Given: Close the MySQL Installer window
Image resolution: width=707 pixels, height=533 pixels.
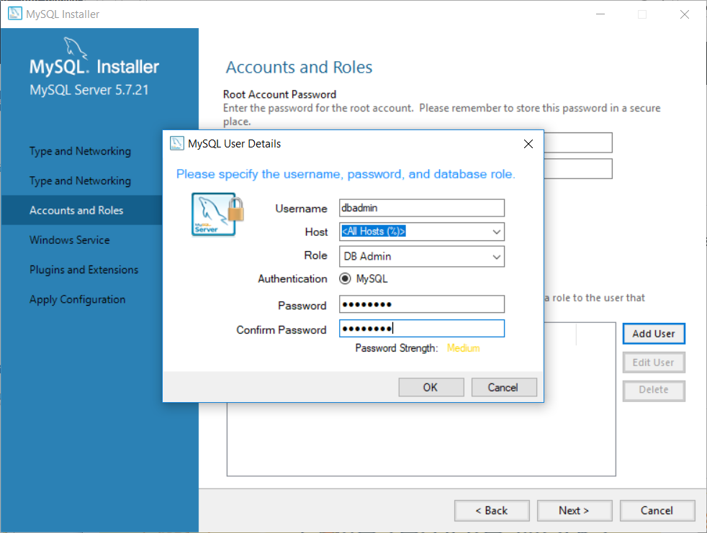Looking at the screenshot, I should (x=685, y=14).
